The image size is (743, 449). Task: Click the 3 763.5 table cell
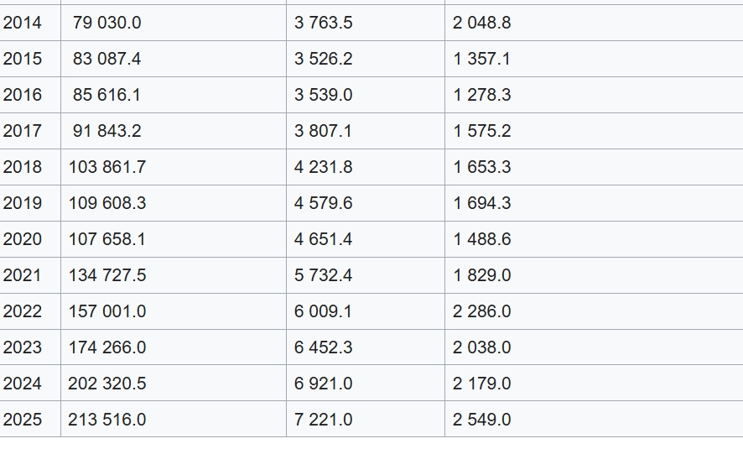324,23
